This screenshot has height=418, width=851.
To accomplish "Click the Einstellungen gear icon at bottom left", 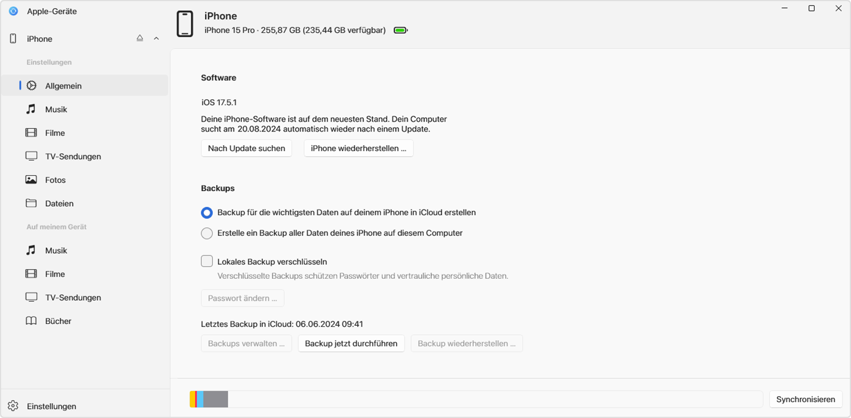I will [13, 406].
